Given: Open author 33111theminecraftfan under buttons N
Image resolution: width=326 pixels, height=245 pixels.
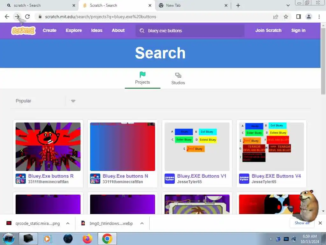Looking at the screenshot, I should 123,182.
